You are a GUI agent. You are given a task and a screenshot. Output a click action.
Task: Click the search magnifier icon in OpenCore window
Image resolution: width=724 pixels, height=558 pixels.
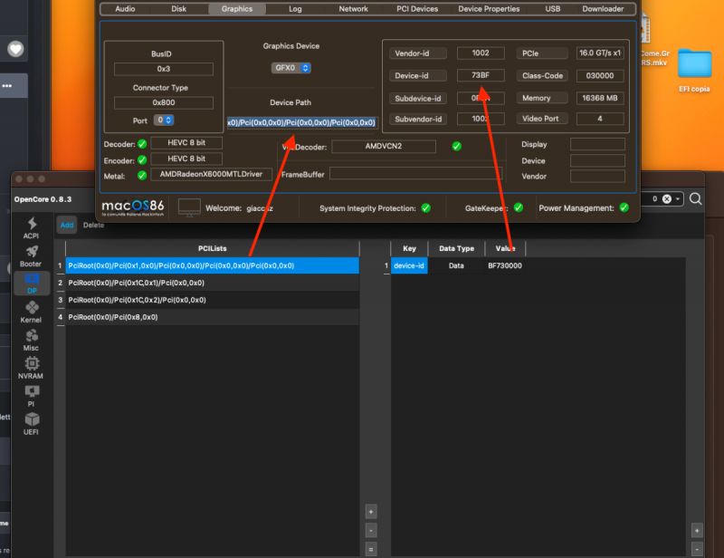[695, 198]
